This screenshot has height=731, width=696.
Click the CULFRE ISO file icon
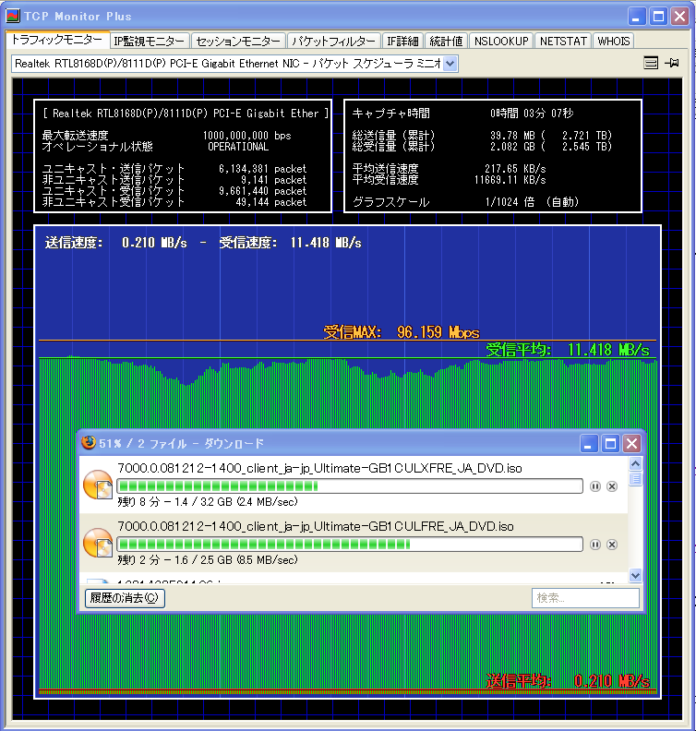(x=98, y=544)
